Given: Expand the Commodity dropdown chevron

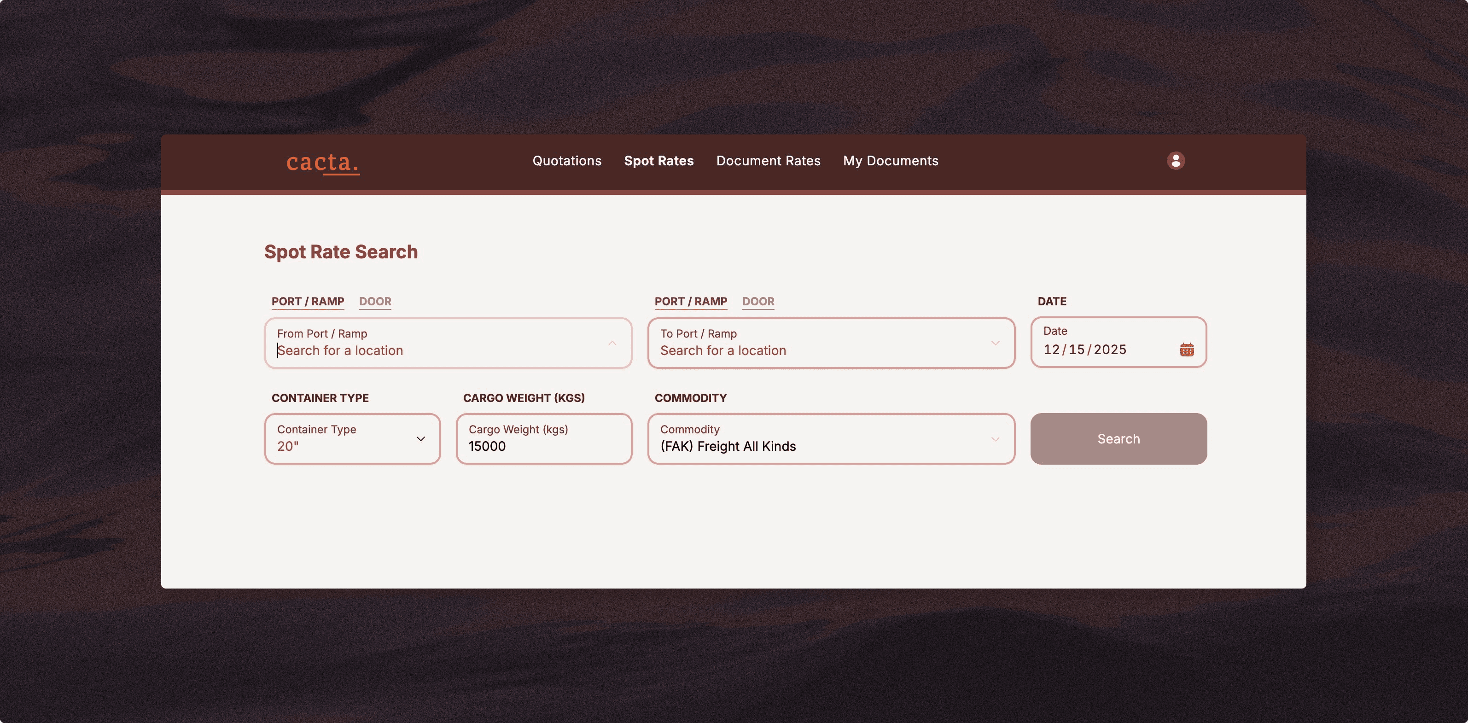Looking at the screenshot, I should (x=995, y=439).
